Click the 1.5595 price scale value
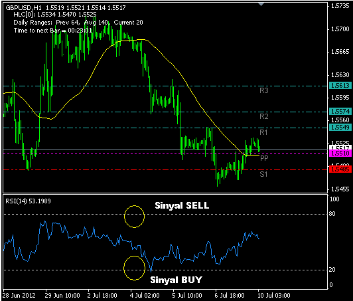 [x=340, y=98]
